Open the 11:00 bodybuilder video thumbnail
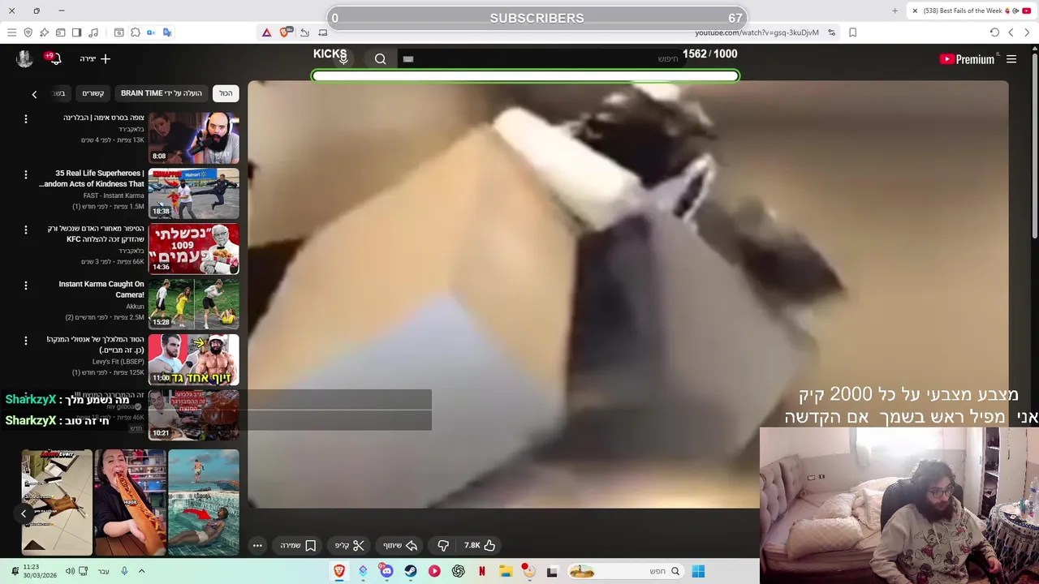 pos(193,359)
